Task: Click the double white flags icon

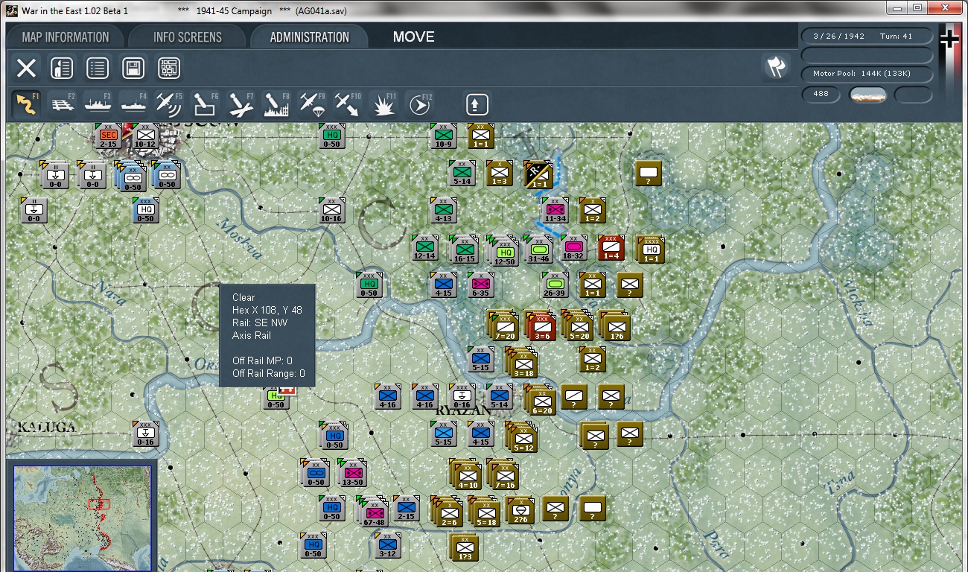Action: coord(776,67)
